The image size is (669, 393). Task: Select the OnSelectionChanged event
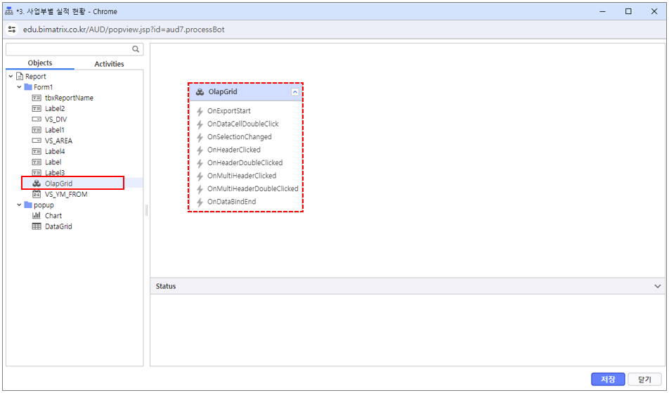[239, 137]
